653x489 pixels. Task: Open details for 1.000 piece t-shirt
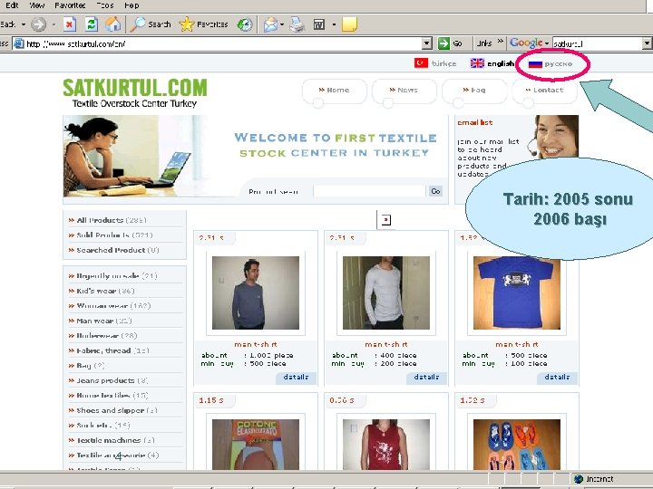tap(296, 378)
